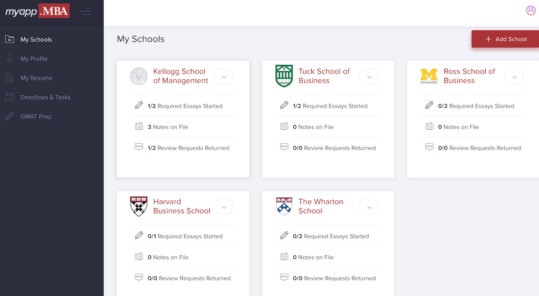Open My Profile in the sidebar
539x296 pixels.
coord(34,59)
